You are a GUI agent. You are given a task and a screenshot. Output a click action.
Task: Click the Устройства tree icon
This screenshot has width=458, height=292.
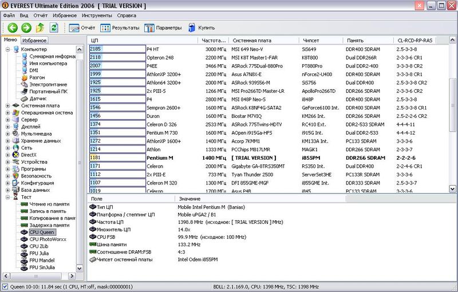click(16, 162)
